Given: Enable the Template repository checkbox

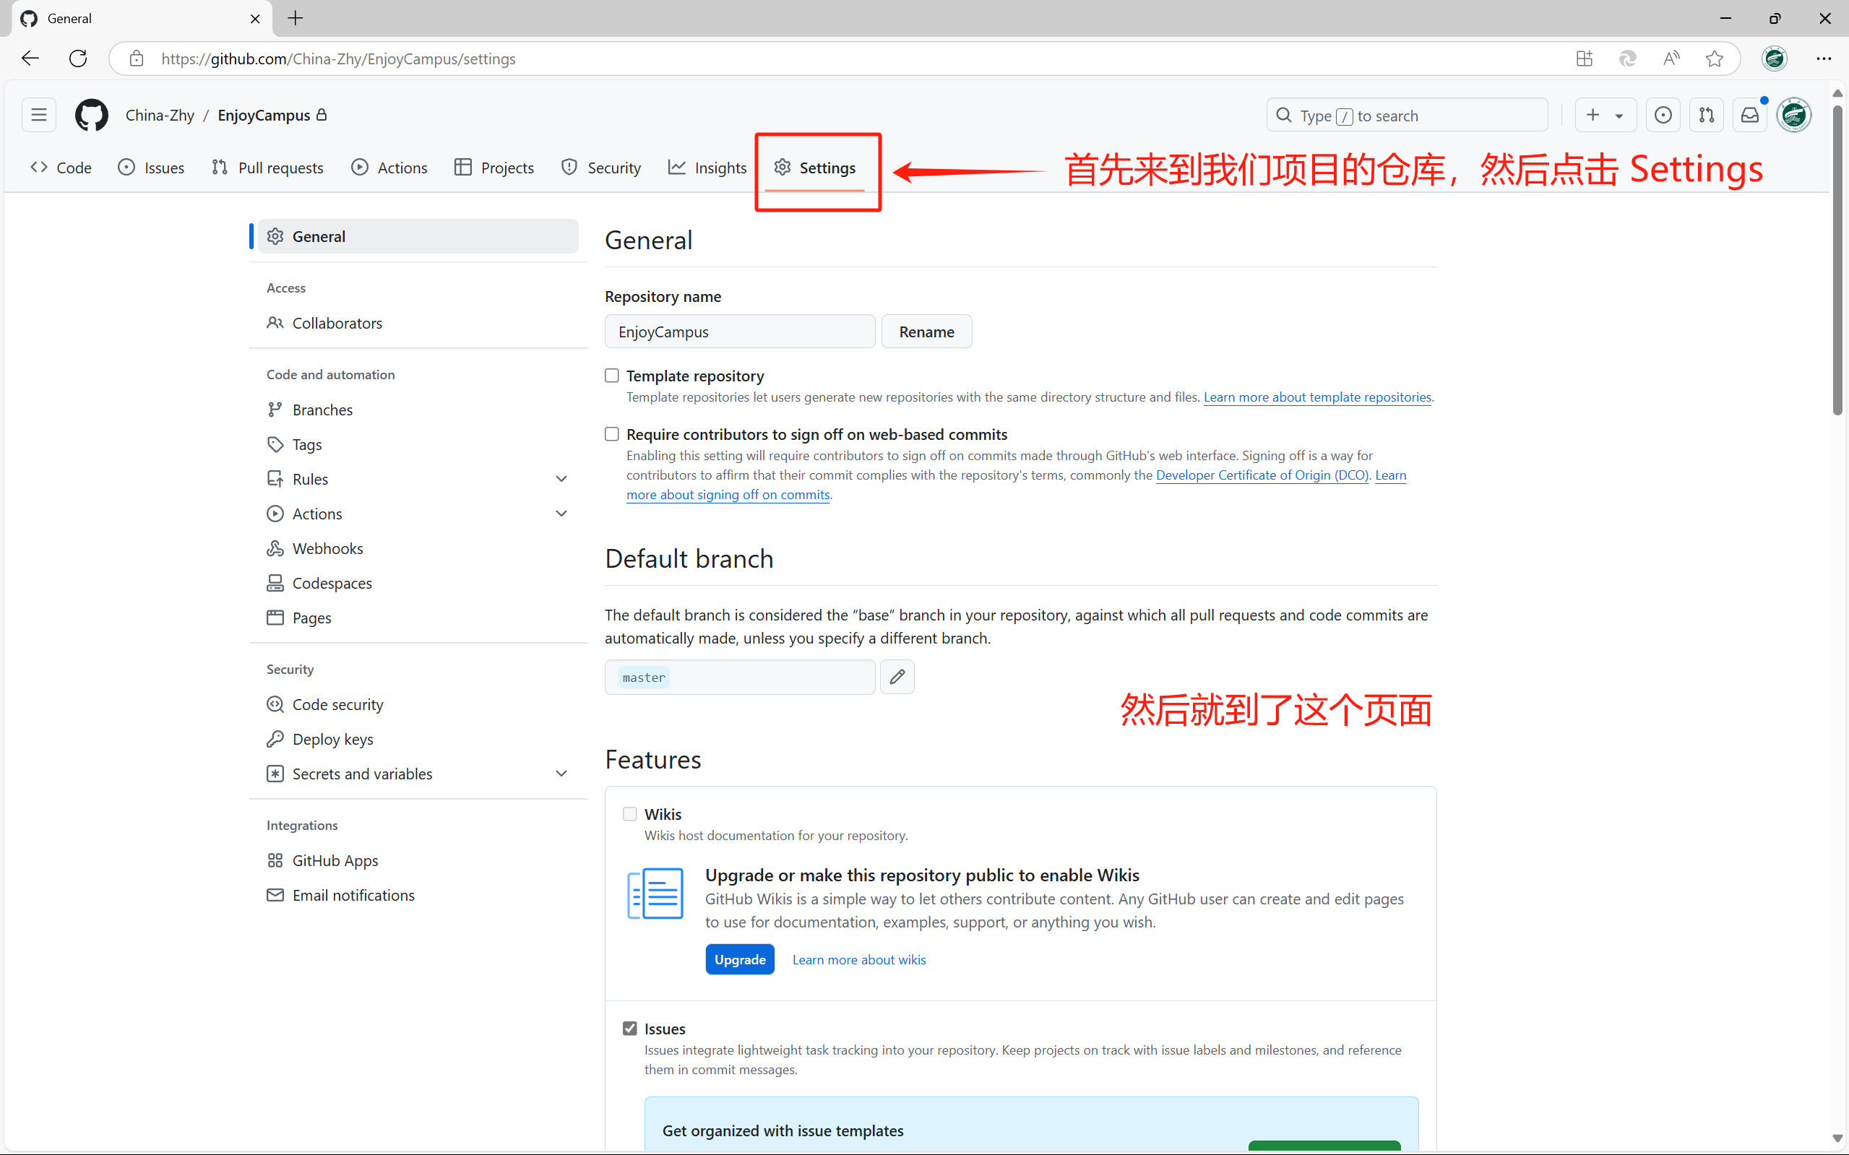Looking at the screenshot, I should 612,375.
